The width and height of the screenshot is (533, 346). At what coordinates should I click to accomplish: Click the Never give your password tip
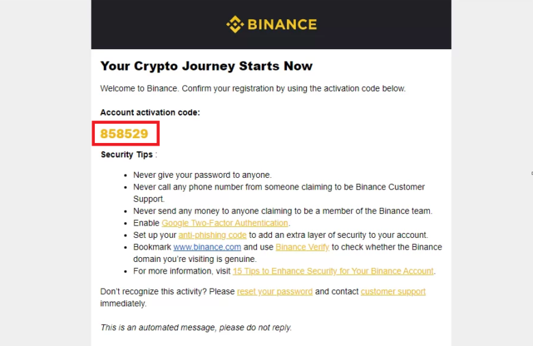(202, 175)
